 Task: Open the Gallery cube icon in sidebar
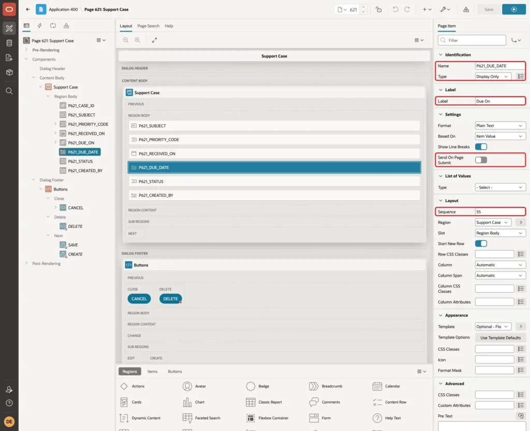(9, 73)
